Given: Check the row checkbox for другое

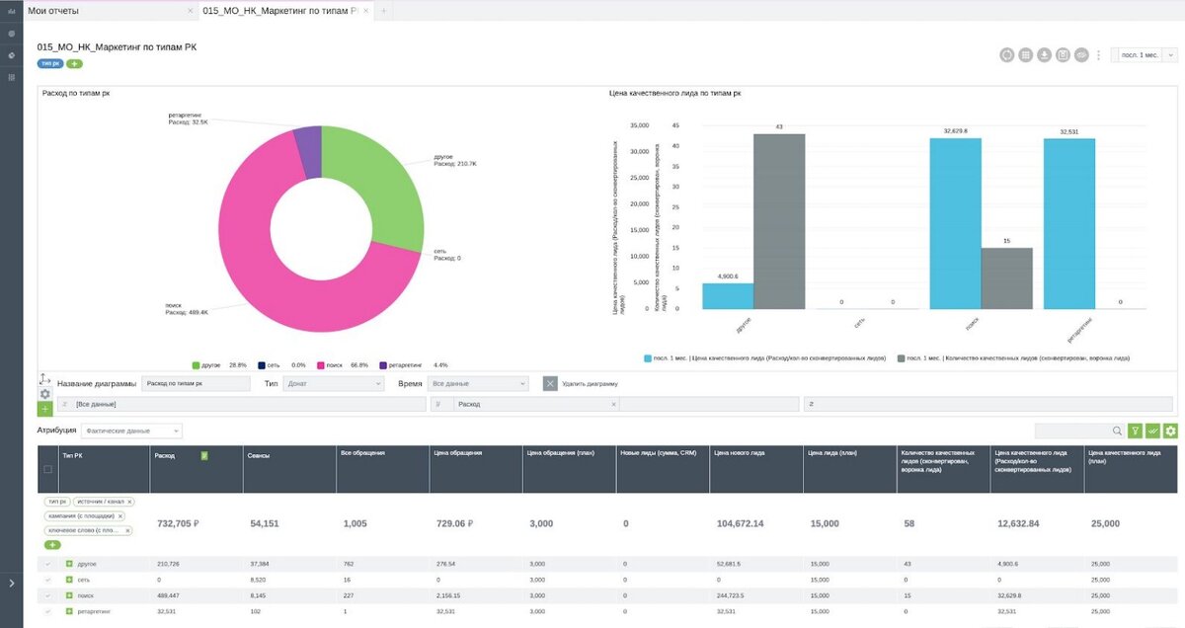Looking at the screenshot, I should pyautogui.click(x=47, y=564).
